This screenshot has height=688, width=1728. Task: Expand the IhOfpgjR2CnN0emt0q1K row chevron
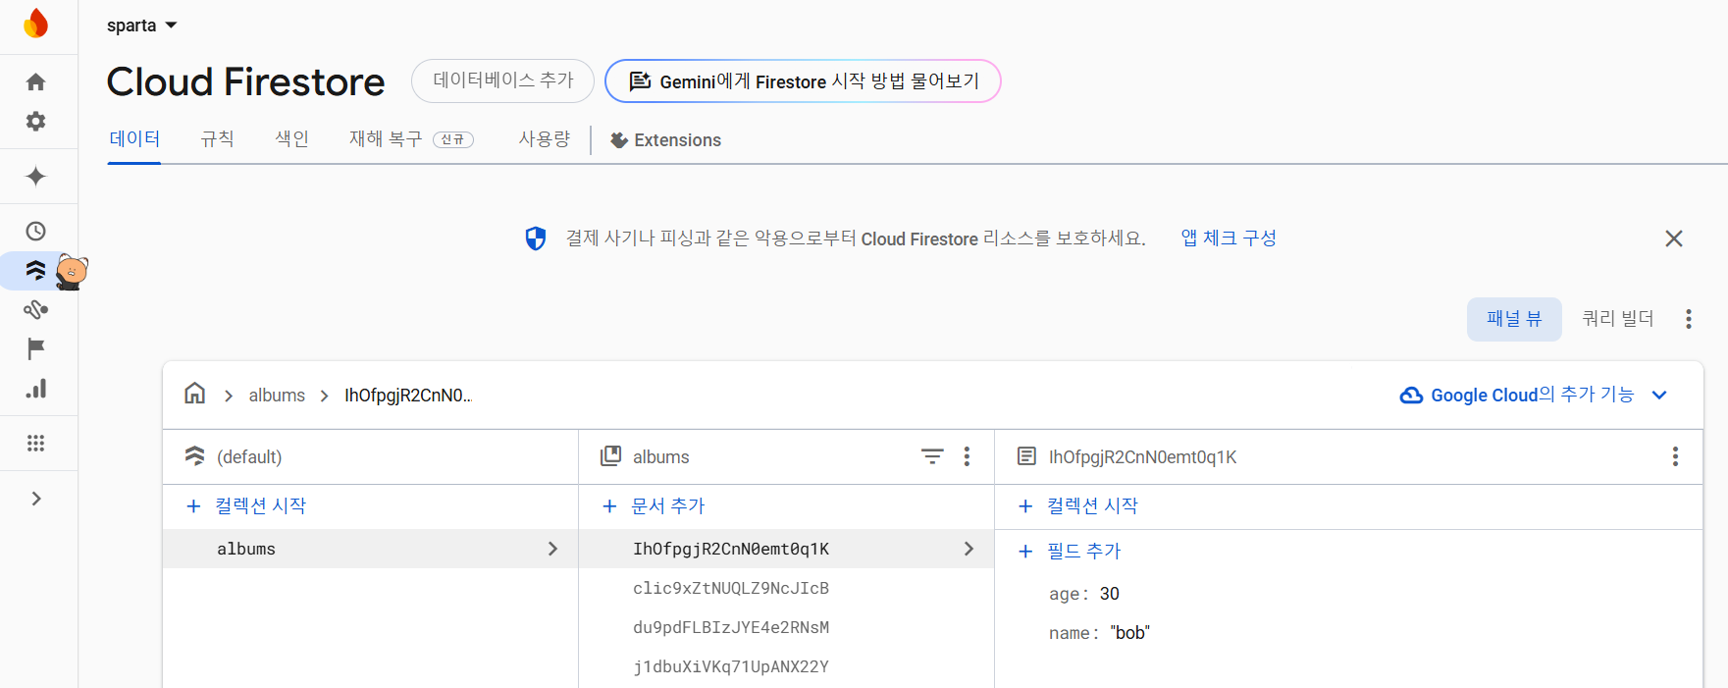(969, 549)
